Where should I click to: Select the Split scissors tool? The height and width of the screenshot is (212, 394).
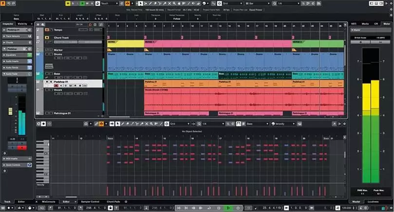click(x=160, y=3)
